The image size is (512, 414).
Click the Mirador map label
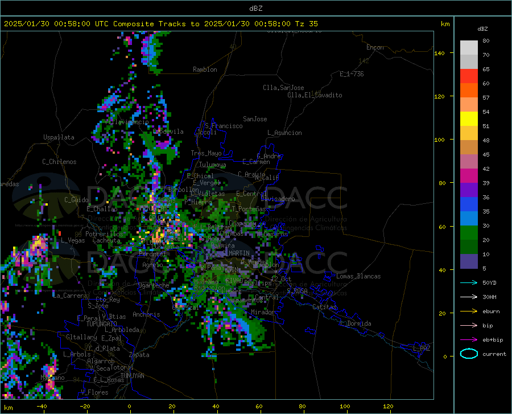coord(262,312)
